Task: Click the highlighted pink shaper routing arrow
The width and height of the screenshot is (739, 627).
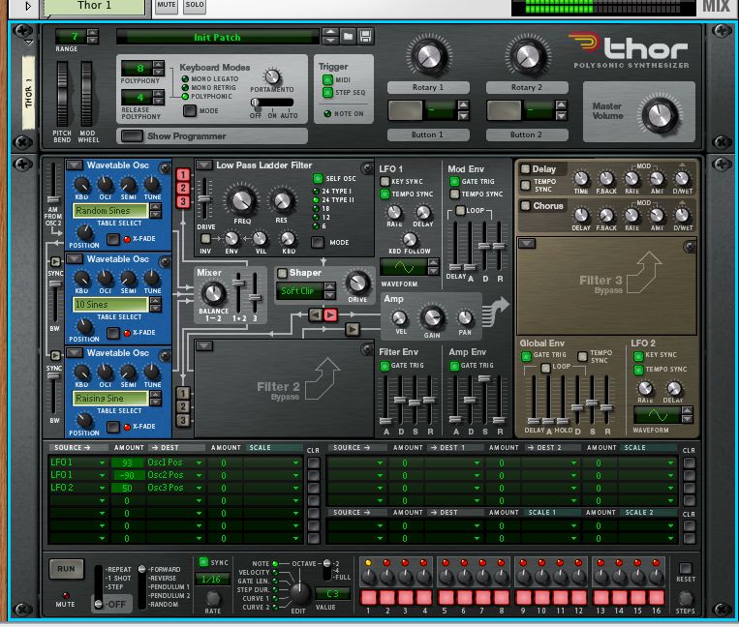Action: click(330, 313)
